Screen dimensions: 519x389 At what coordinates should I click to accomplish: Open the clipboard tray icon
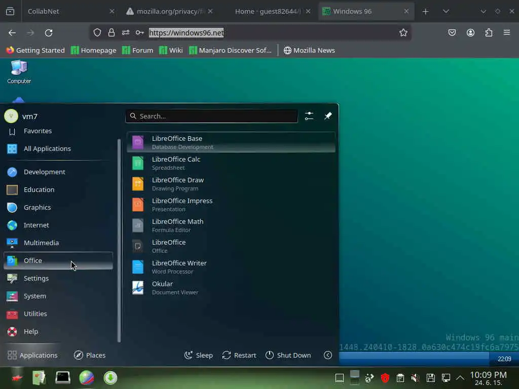400,378
